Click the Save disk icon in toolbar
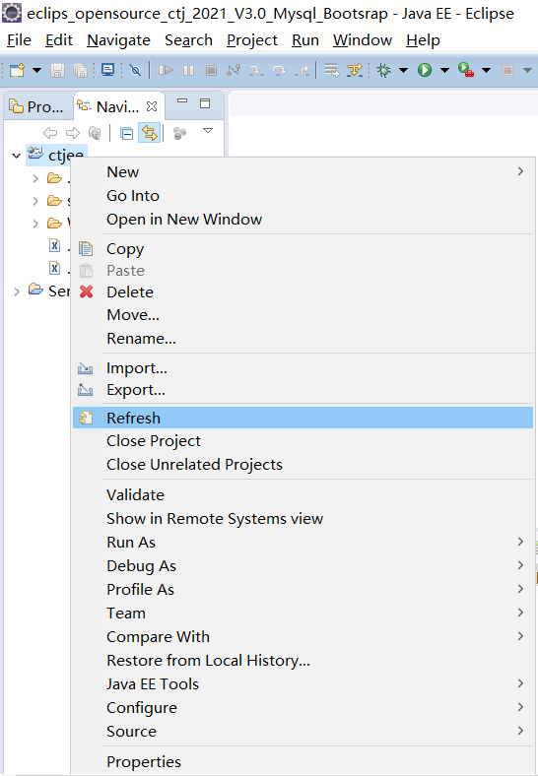This screenshot has height=776, width=538. tap(57, 70)
